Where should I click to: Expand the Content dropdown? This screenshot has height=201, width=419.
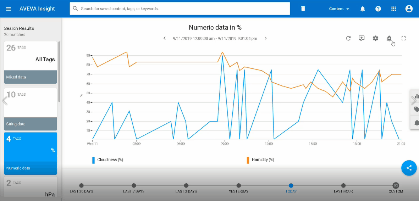pos(339,9)
